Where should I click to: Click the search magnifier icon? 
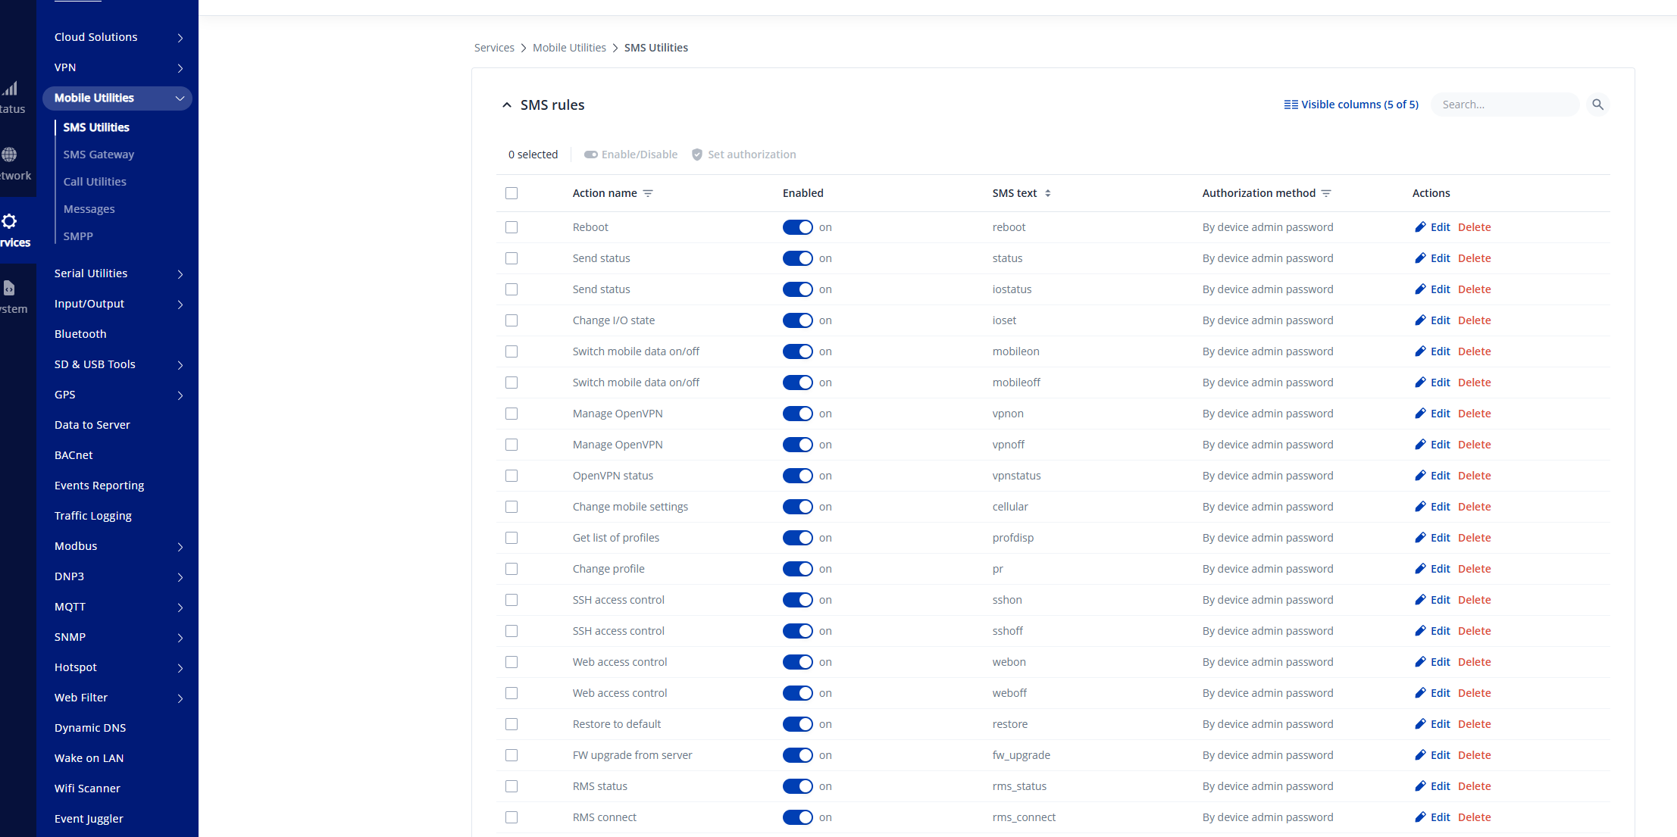1597,105
